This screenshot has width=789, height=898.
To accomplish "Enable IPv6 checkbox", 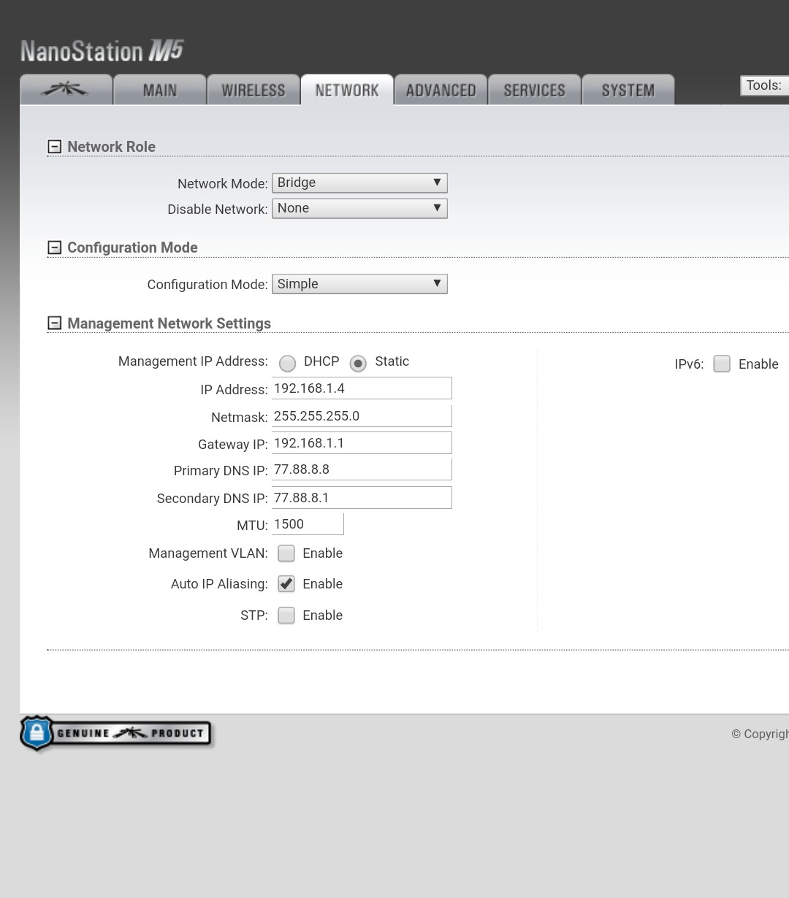I will click(x=722, y=364).
